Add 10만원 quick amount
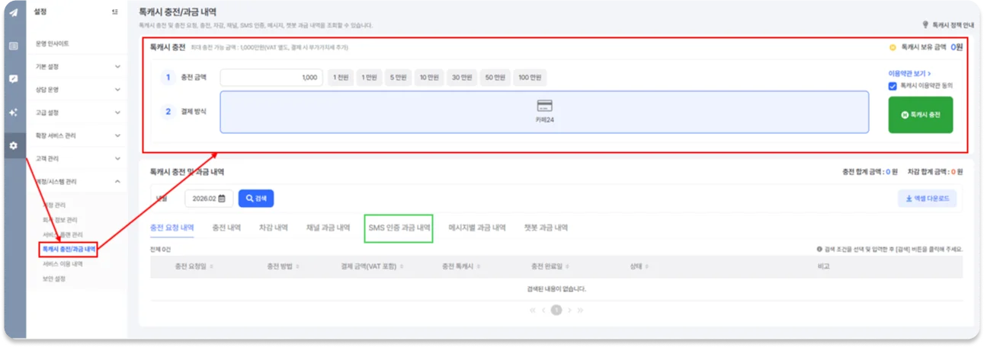The image size is (984, 347). (430, 78)
